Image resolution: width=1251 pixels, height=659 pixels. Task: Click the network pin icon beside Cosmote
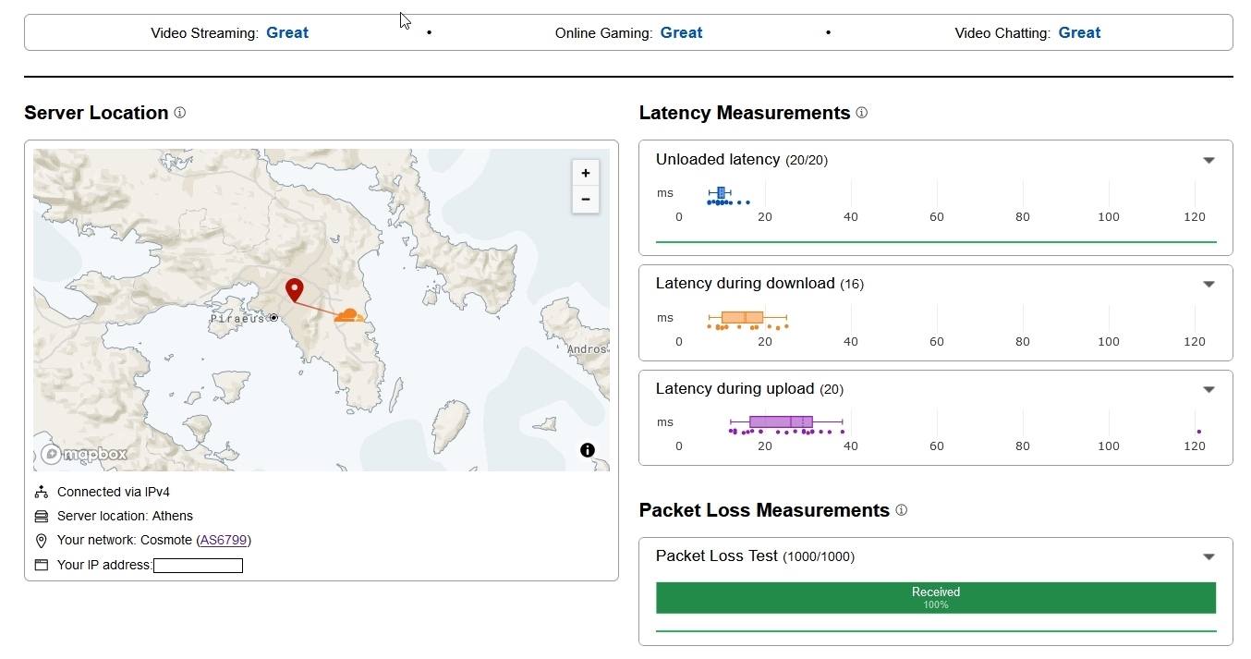click(x=41, y=541)
